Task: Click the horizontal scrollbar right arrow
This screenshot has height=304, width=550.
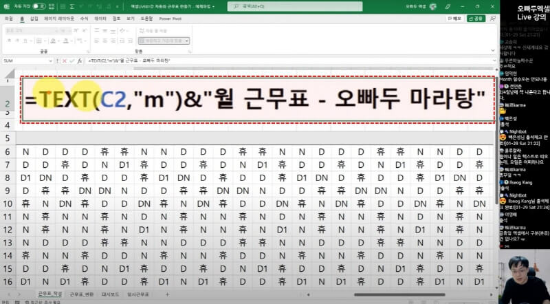Action: (x=492, y=294)
